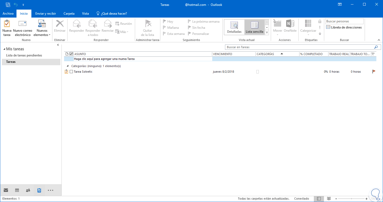Select the Inicio ribbon tab
Image resolution: width=383 pixels, height=202 pixels.
click(24, 14)
